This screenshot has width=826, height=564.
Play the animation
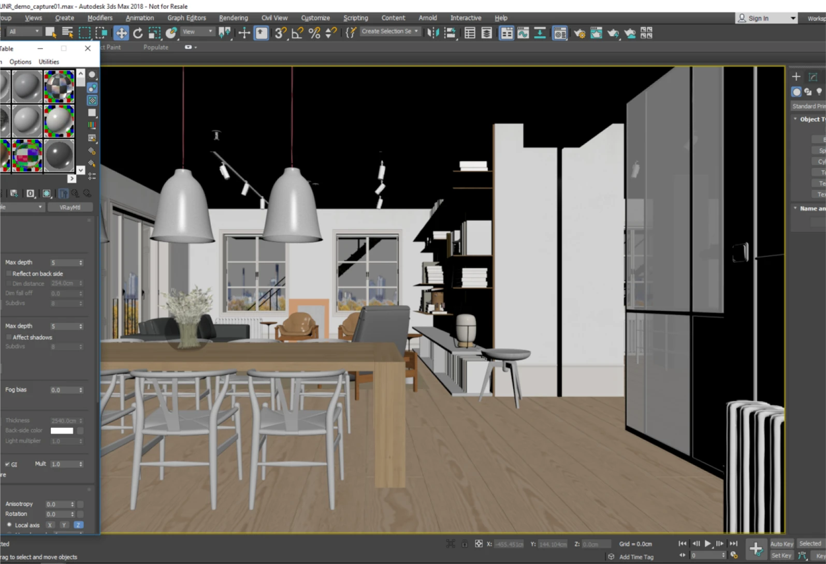(x=708, y=543)
